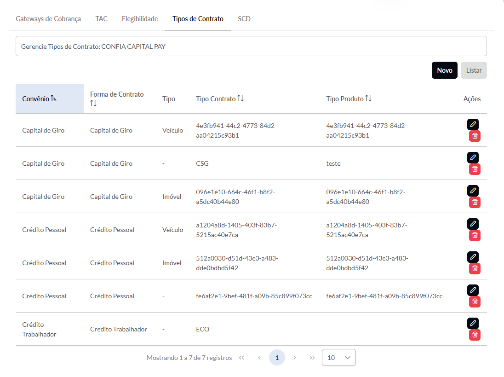The image size is (504, 377).
Task: Edit the Crédito Pessoal Imóvel row
Action: pyautogui.click(x=473, y=257)
